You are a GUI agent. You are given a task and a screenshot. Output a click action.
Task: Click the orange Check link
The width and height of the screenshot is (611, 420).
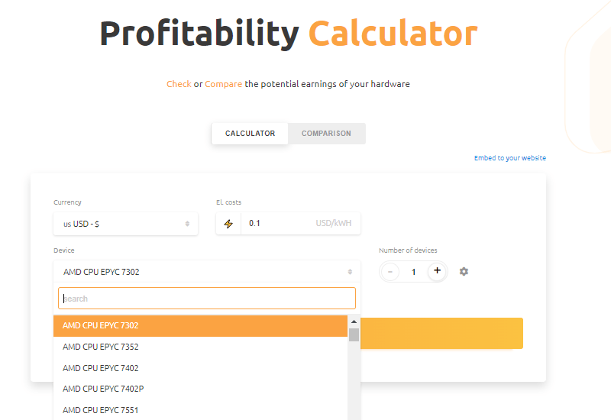coord(179,84)
